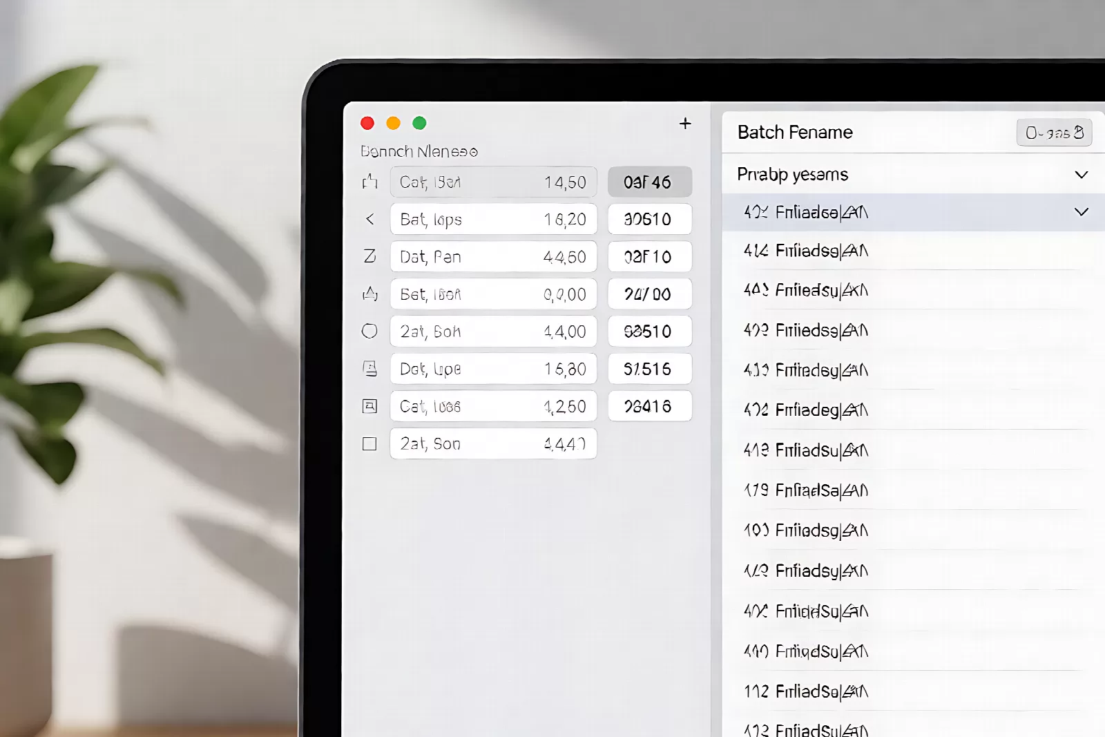Collapse the highlighted first Frliadse row chevron
This screenshot has width=1105, height=737.
pos(1082,212)
